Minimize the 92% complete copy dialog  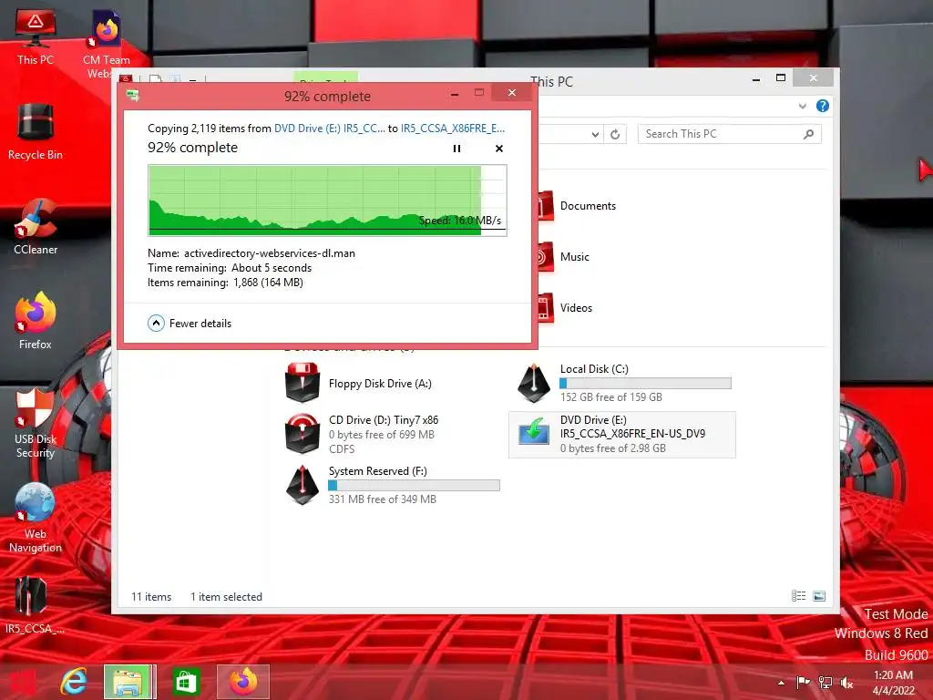click(x=455, y=94)
